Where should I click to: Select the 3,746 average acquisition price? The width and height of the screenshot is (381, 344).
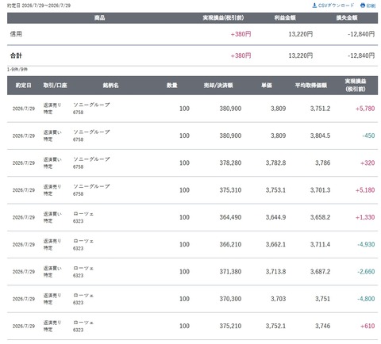pyautogui.click(x=323, y=327)
